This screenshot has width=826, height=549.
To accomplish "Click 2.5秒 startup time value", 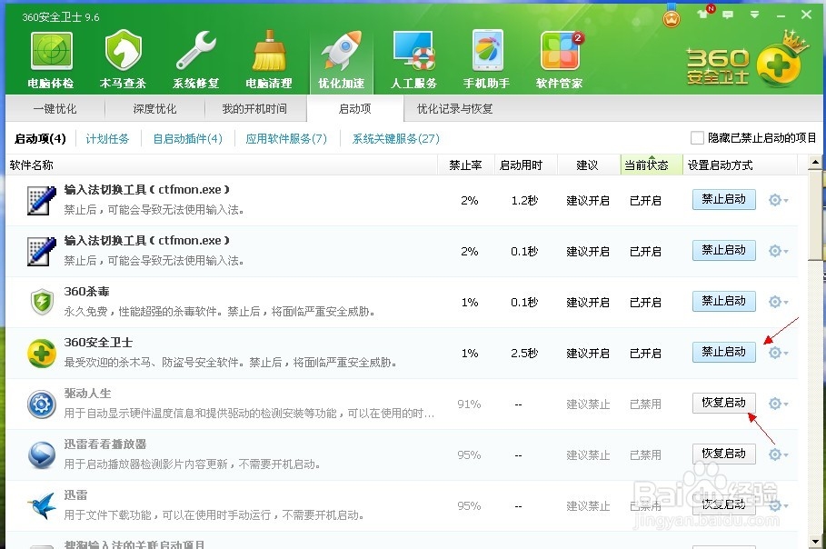I will [524, 353].
